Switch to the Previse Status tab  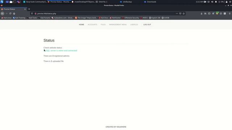13,9
